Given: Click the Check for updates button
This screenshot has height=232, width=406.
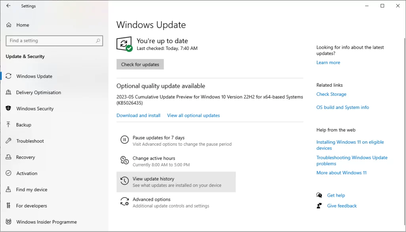Looking at the screenshot, I should click(x=140, y=65).
